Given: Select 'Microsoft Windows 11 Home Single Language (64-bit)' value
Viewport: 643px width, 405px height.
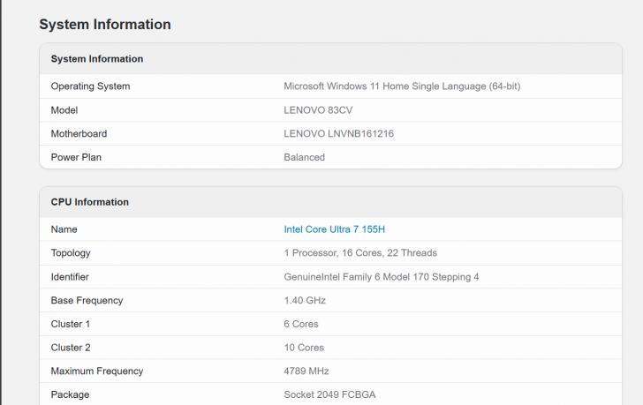Looking at the screenshot, I should (x=402, y=86).
